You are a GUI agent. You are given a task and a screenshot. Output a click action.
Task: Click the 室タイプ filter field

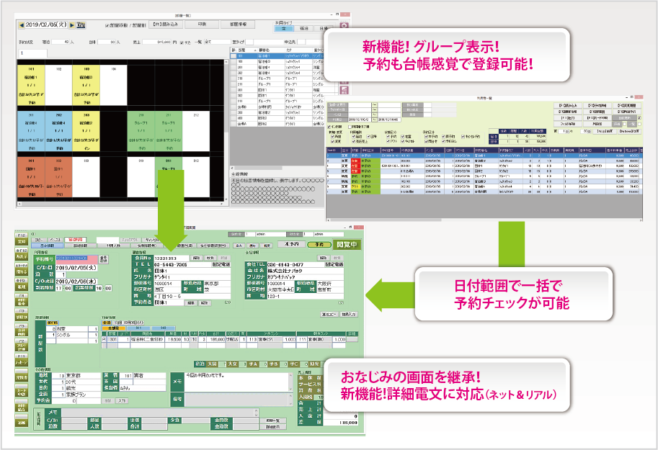pyautogui.click(x=249, y=42)
